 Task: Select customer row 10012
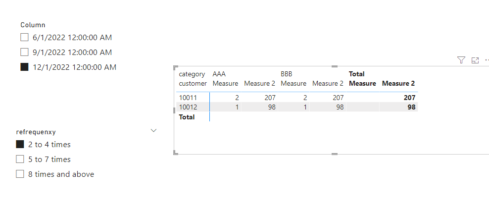(188, 107)
